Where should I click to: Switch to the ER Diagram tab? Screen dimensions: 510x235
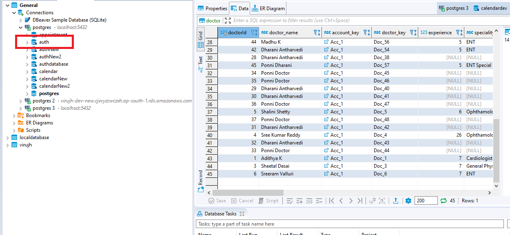[x=268, y=8]
